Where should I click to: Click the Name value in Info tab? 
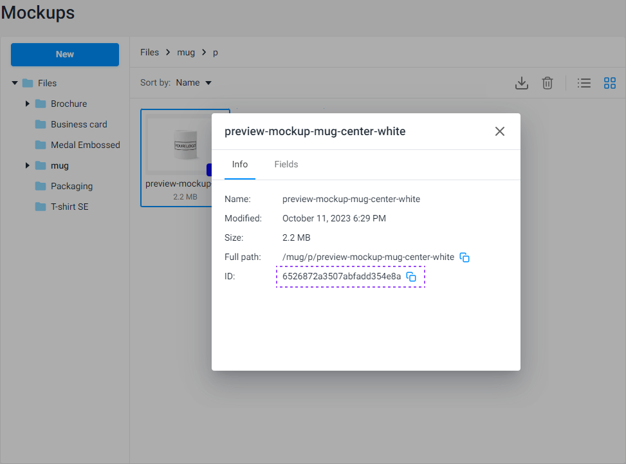coord(351,200)
